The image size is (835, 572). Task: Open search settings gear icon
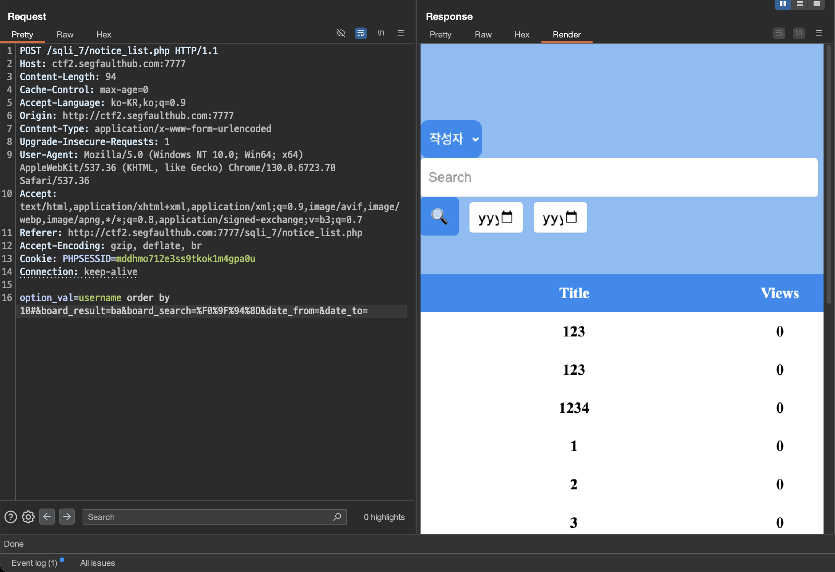(x=28, y=517)
